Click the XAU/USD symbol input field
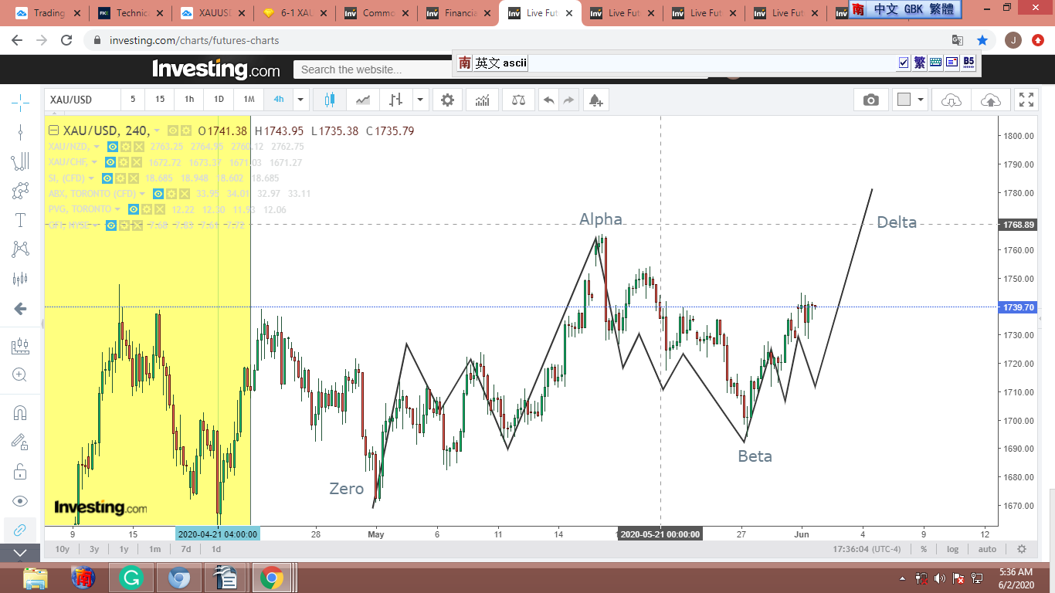 (x=83, y=100)
